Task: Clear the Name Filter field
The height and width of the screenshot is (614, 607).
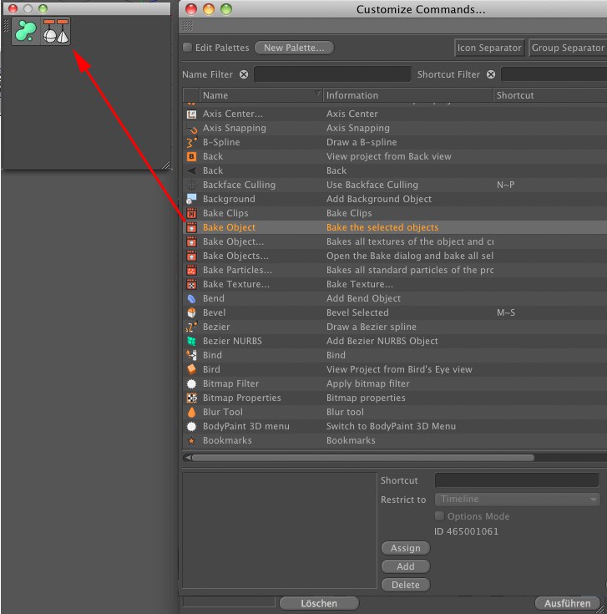Action: point(244,74)
